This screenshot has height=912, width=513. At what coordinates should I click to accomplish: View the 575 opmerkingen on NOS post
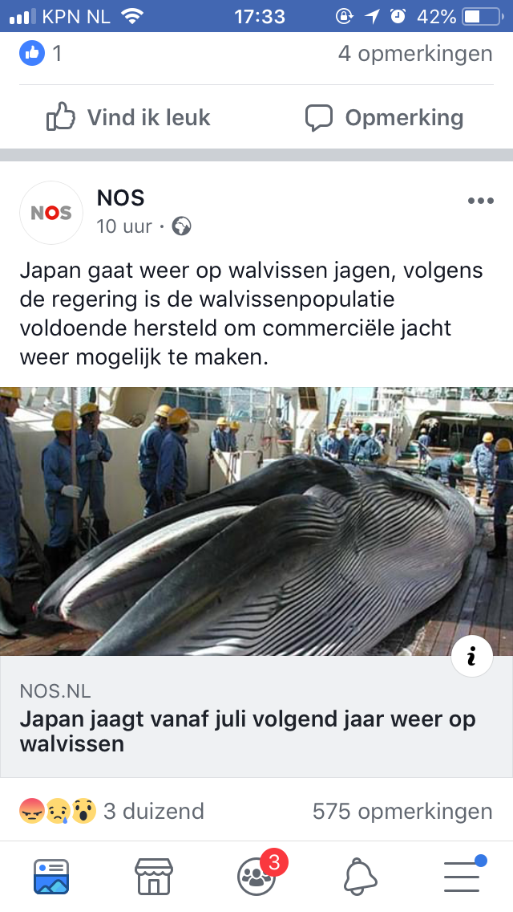pos(402,811)
